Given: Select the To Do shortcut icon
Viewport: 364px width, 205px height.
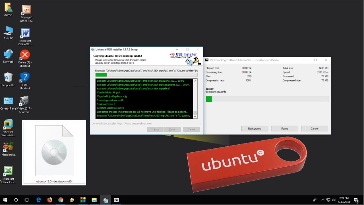Looking at the screenshot, I should pyautogui.click(x=25, y=81).
